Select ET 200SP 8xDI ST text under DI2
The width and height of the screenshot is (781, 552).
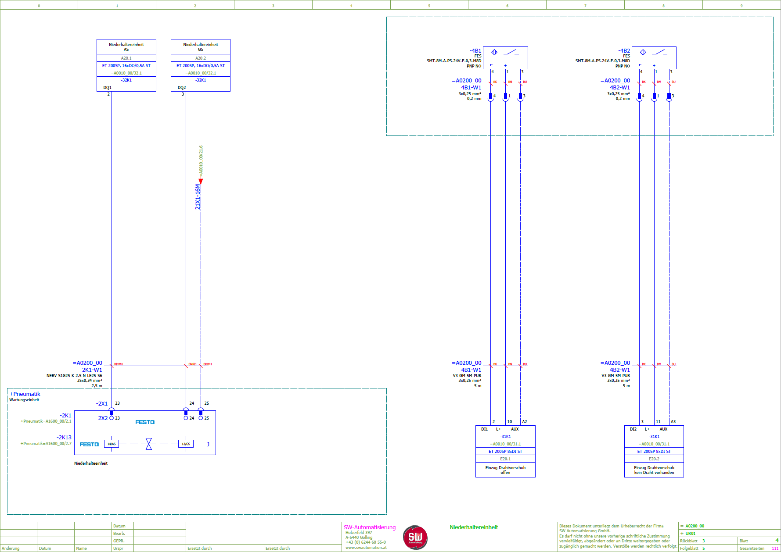[654, 452]
